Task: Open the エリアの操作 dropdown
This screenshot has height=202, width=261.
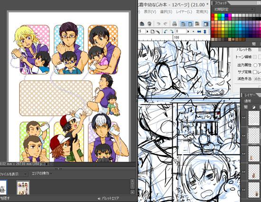Action: pos(42,173)
